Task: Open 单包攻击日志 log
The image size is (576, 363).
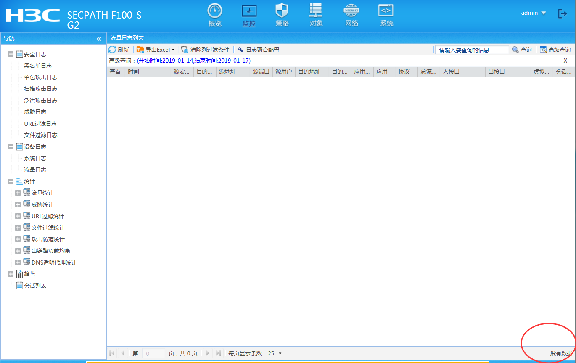Action: tap(41, 77)
